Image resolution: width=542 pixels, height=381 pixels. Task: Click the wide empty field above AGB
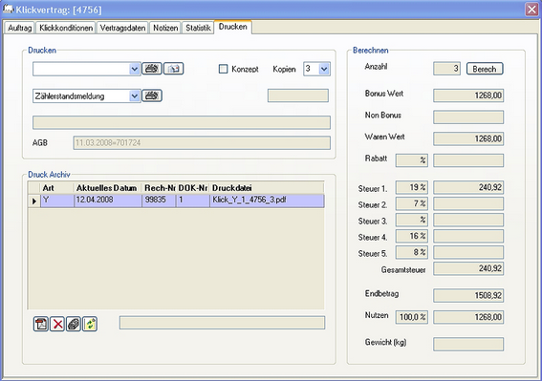pos(182,122)
